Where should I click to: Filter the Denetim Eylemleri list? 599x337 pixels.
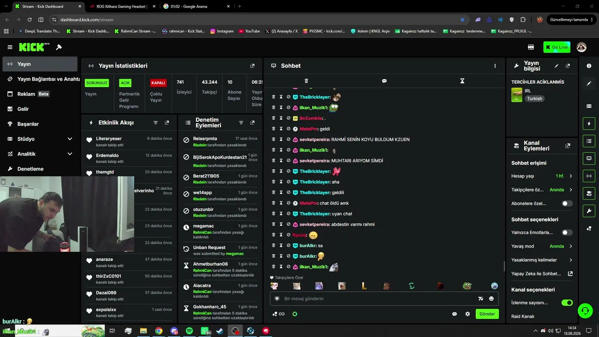(x=241, y=123)
